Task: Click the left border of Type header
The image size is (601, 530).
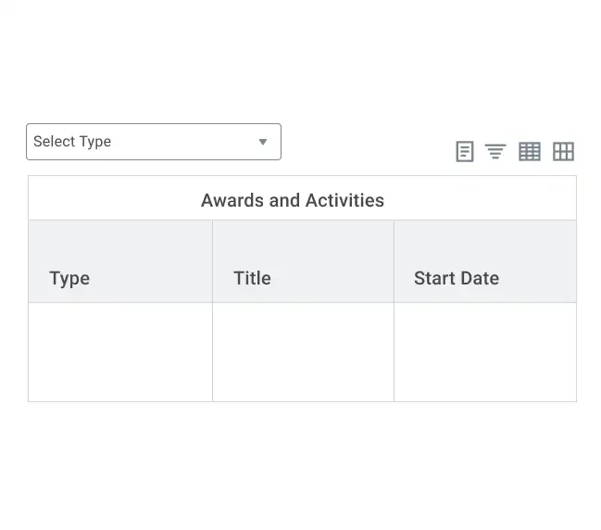Action: pos(29,261)
